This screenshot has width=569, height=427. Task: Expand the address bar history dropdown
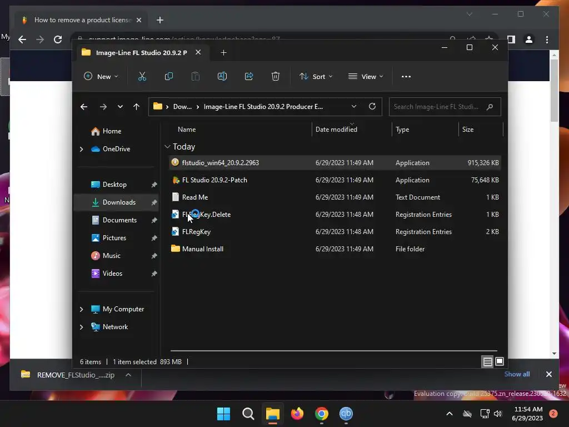pos(354,106)
